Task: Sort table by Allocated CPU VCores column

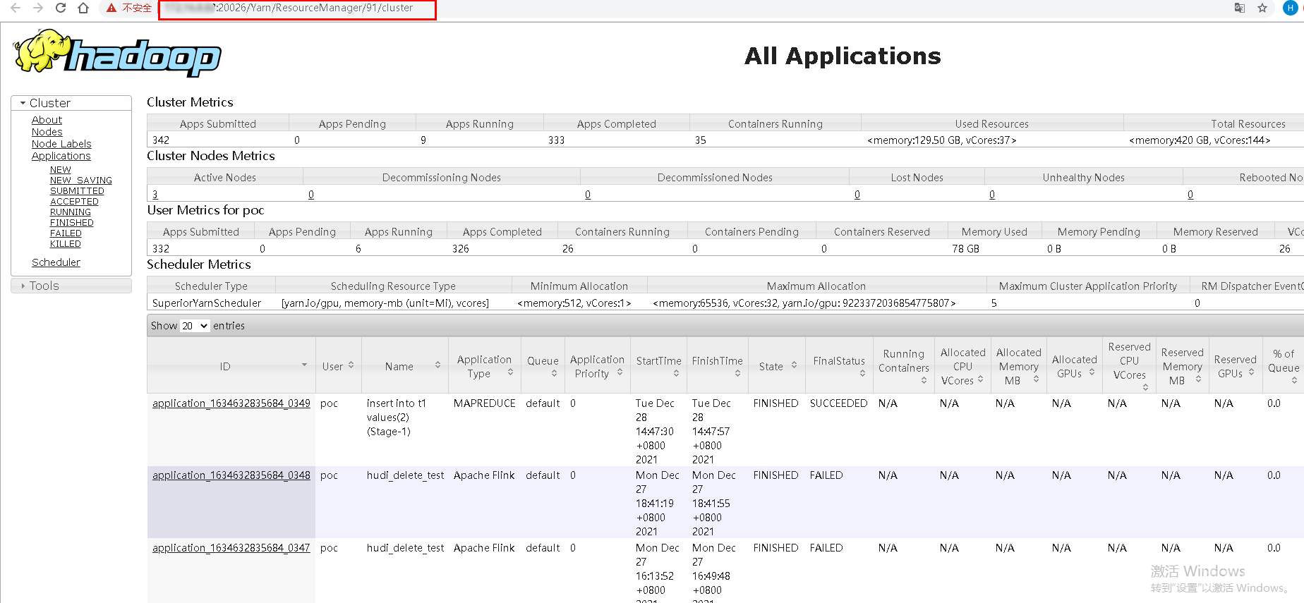Action: coord(962,366)
